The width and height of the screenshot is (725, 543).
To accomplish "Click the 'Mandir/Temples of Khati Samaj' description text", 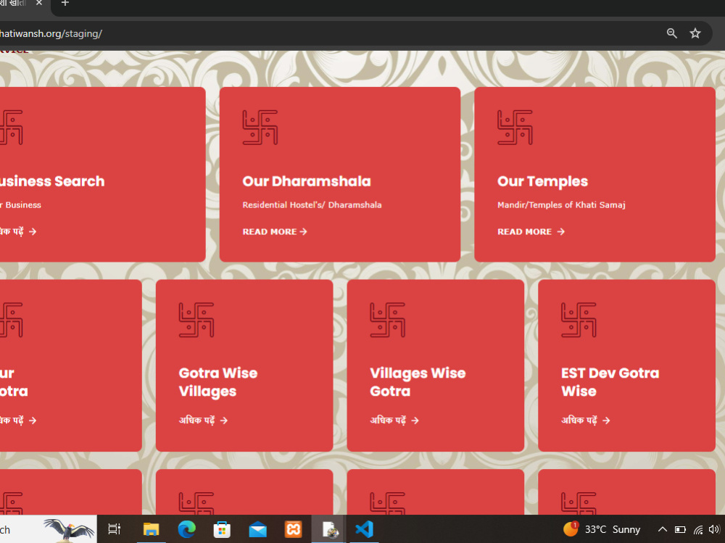I will point(561,205).
